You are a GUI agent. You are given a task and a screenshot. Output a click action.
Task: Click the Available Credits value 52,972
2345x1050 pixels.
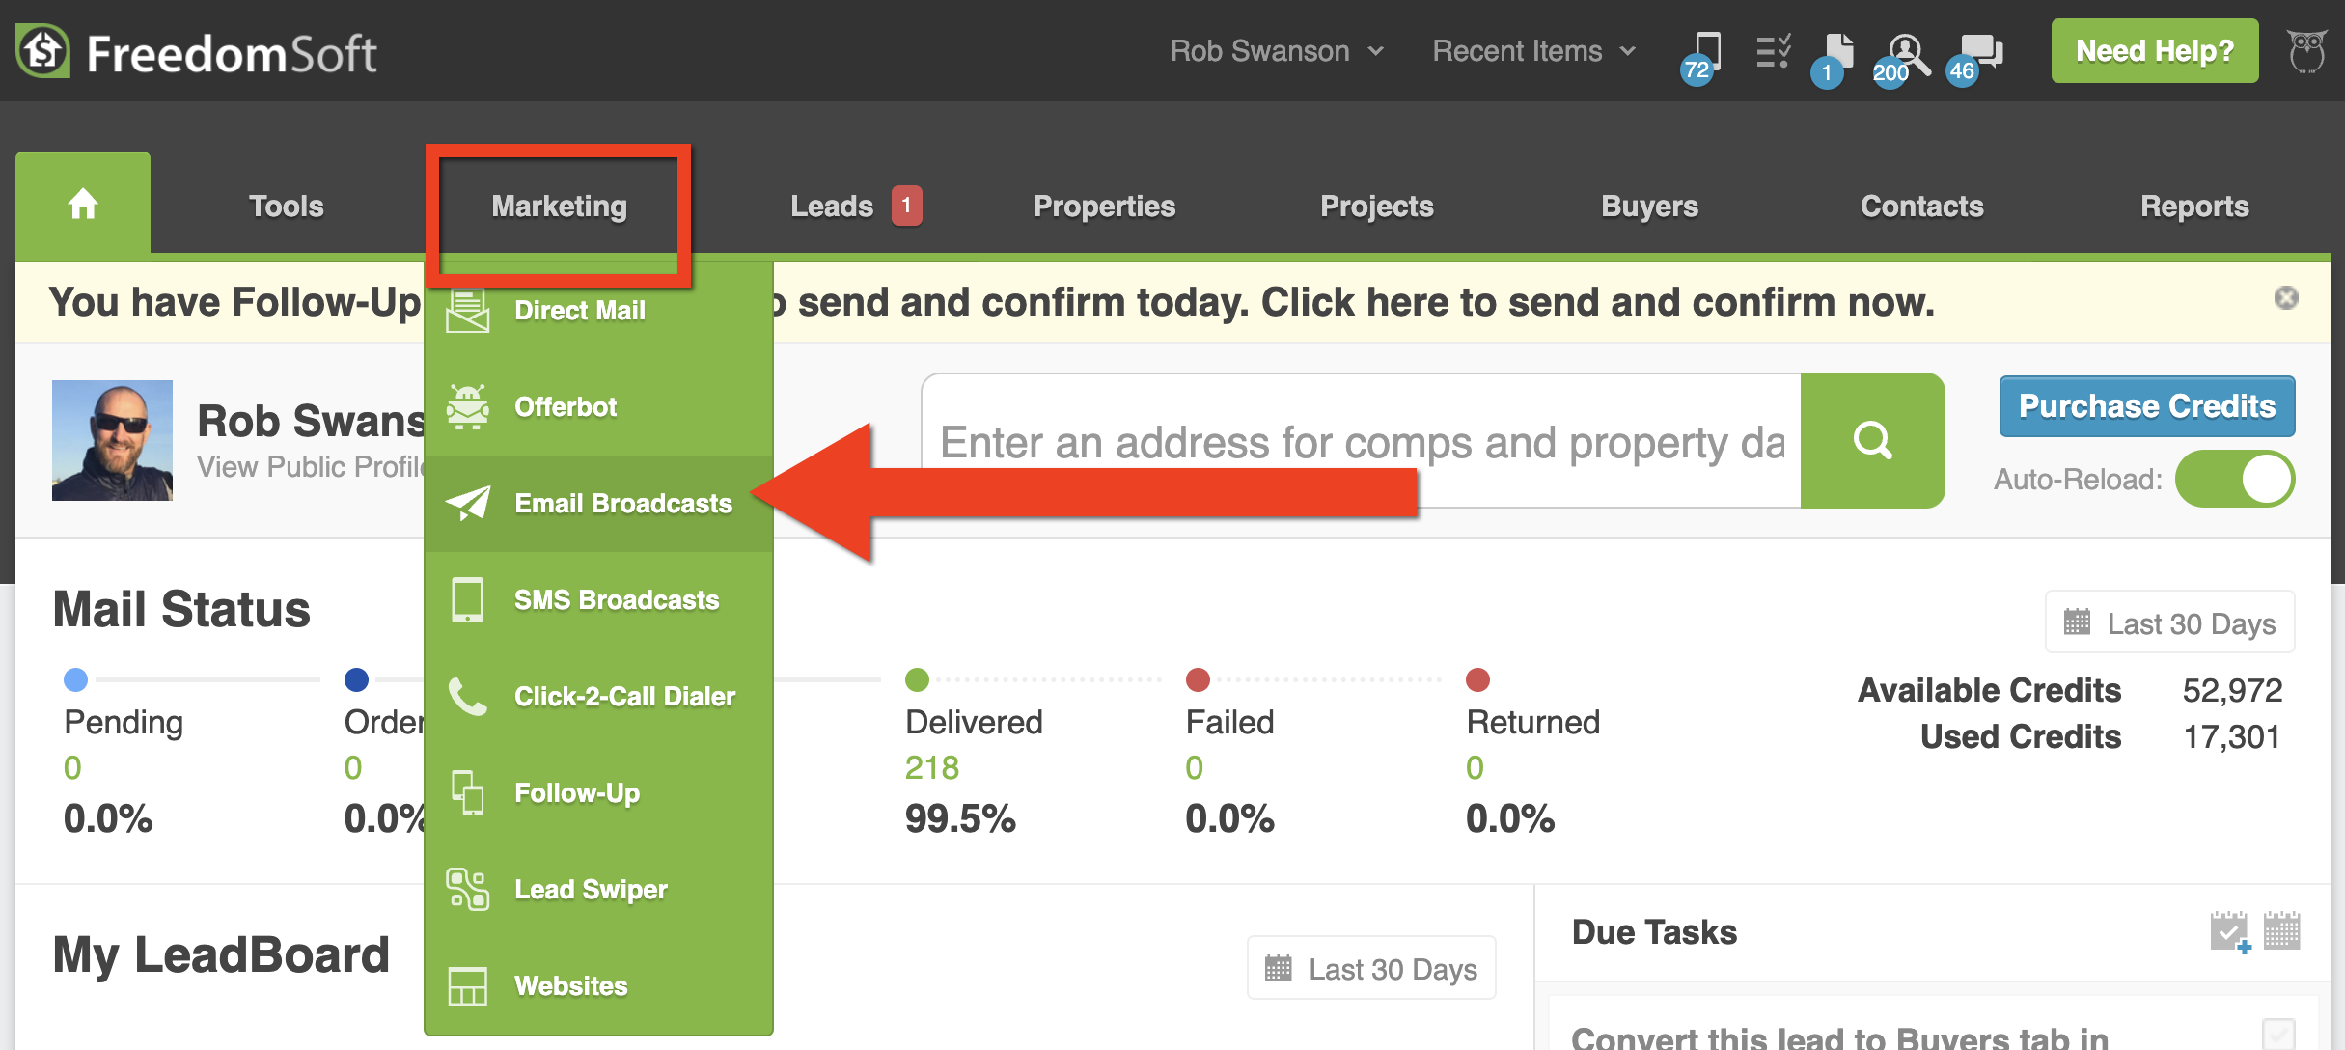click(2232, 689)
